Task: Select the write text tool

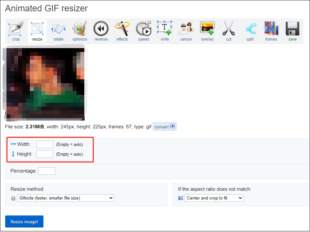Action: coord(165,31)
